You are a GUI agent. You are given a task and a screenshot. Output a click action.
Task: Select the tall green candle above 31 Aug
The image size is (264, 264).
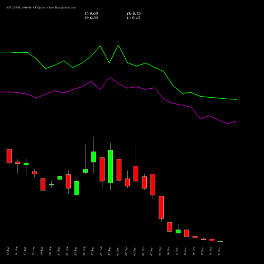click(110, 166)
